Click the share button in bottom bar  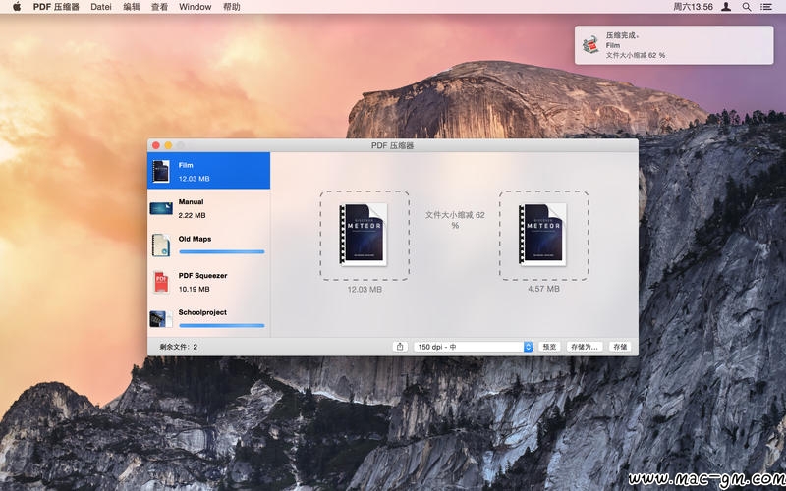[400, 347]
